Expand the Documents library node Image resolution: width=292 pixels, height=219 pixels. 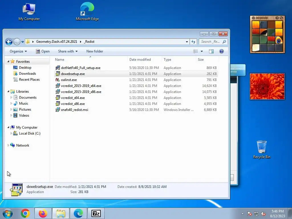11,98
